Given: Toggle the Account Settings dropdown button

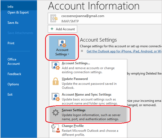Looking at the screenshot, I should click(x=62, y=48).
